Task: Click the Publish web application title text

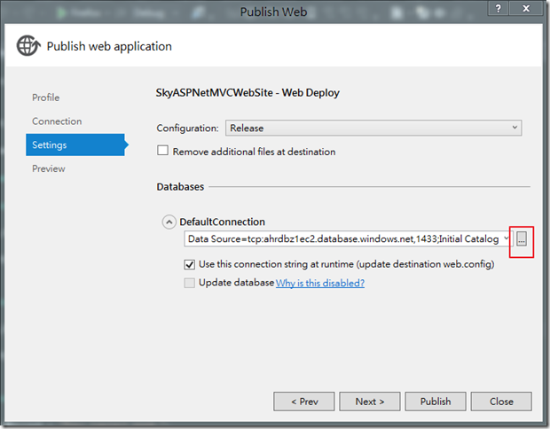Action: (x=109, y=46)
